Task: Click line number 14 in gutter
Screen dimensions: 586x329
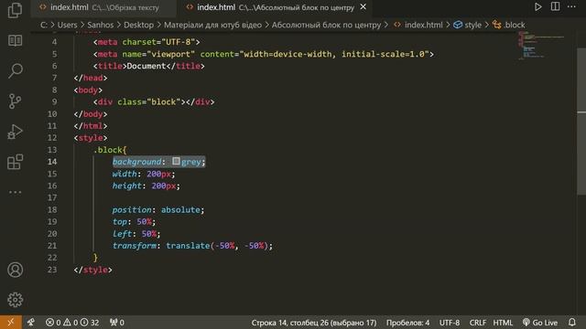Action: point(52,162)
